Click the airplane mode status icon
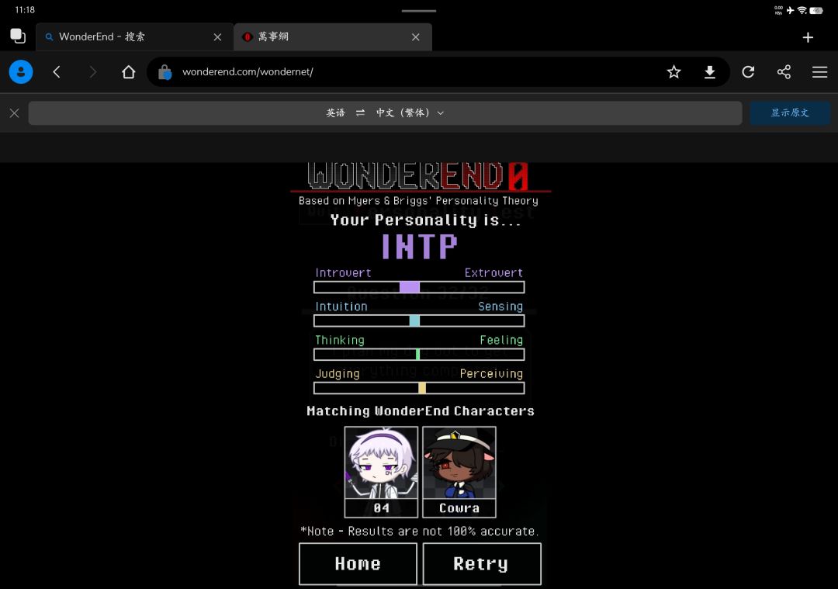The height and width of the screenshot is (589, 838). (791, 10)
